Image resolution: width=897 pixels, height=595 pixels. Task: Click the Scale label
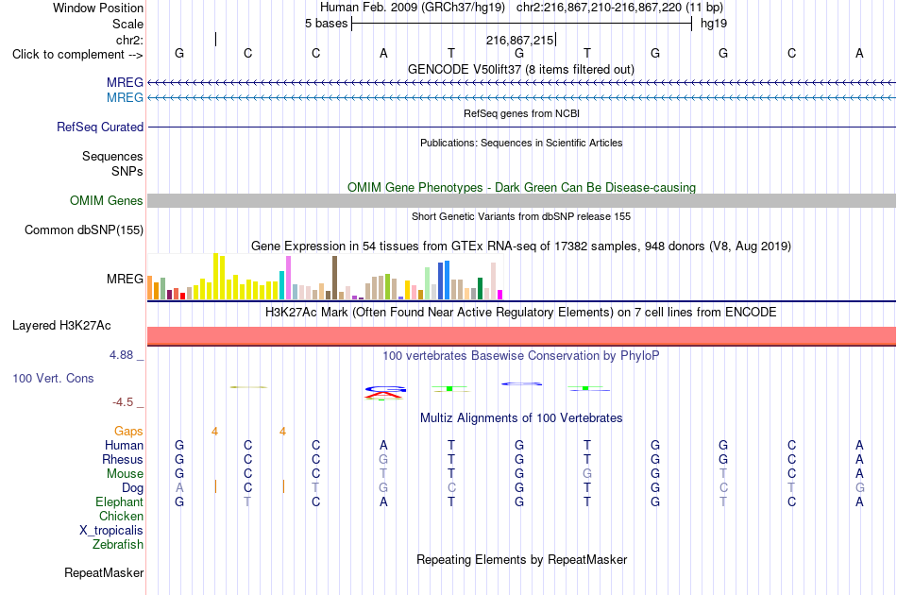pyautogui.click(x=127, y=24)
